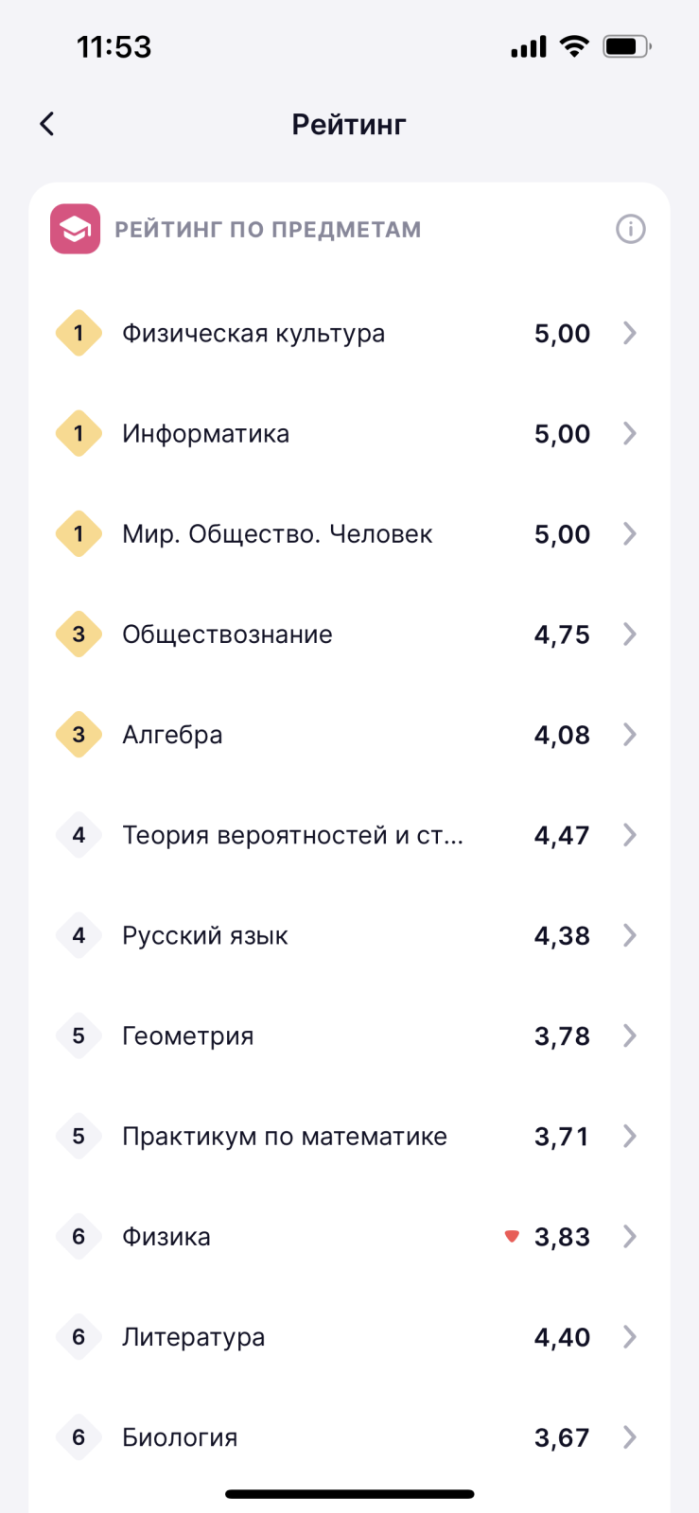Open the Литература row chevron

pyautogui.click(x=630, y=1337)
